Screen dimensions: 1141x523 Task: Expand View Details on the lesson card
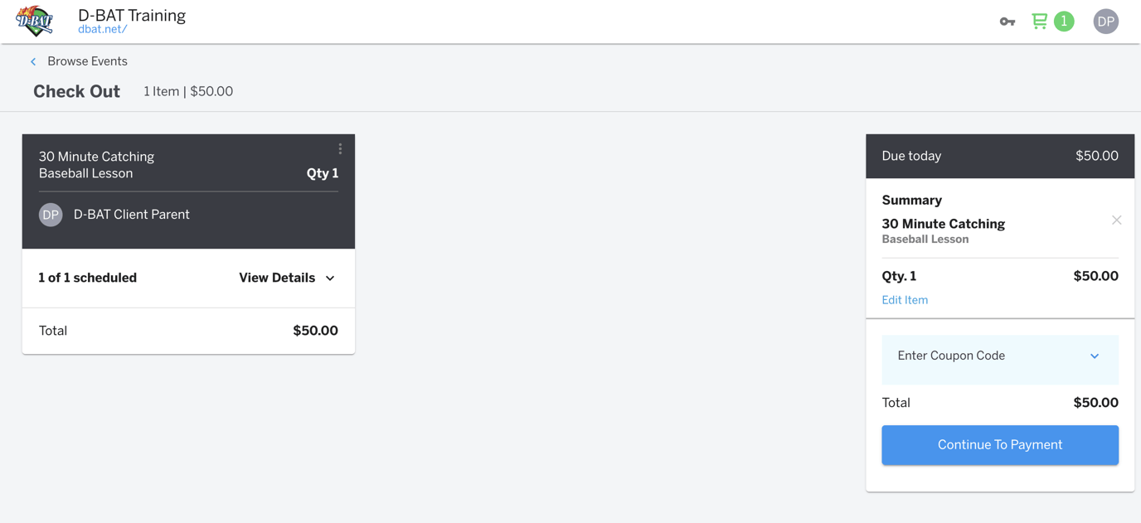point(277,278)
